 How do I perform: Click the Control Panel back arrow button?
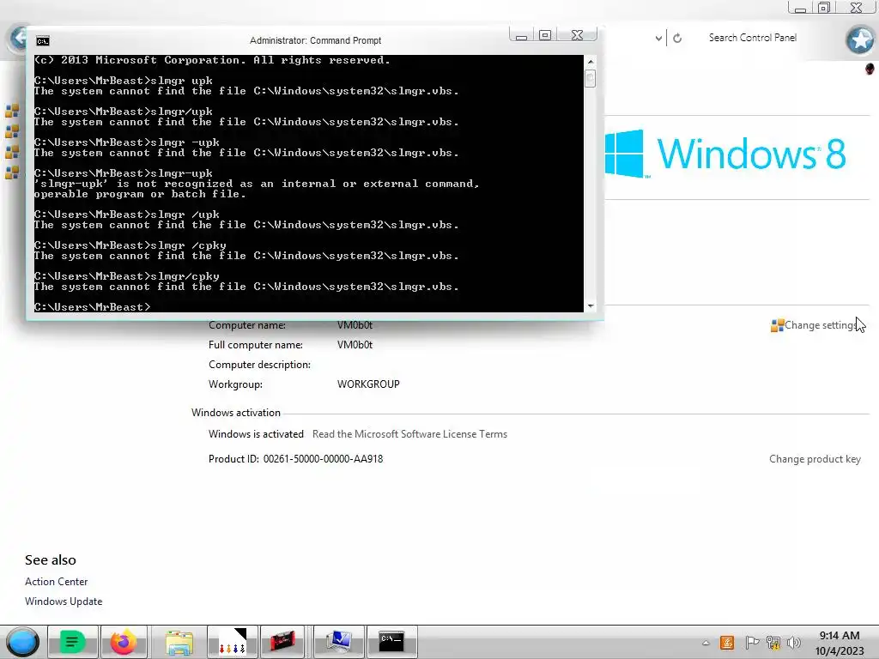pos(18,38)
